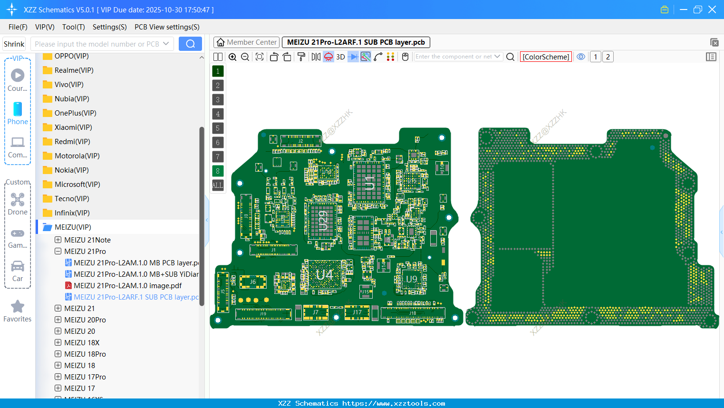Toggle the right side panel icon
Image resolution: width=724 pixels, height=408 pixels.
coord(711,57)
